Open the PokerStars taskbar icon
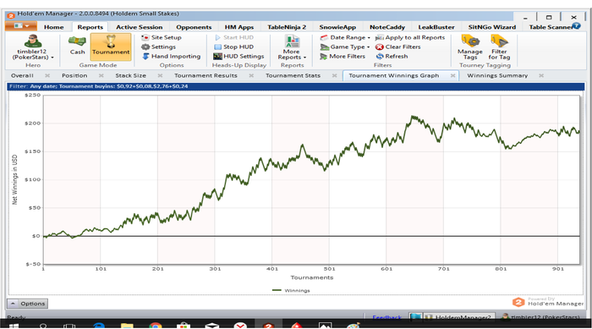Screen dimensions: 592x329 [297, 326]
